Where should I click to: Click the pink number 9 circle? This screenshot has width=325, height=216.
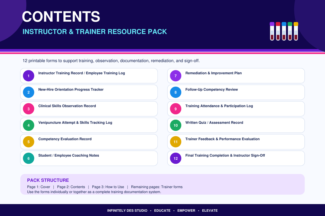coord(175,109)
